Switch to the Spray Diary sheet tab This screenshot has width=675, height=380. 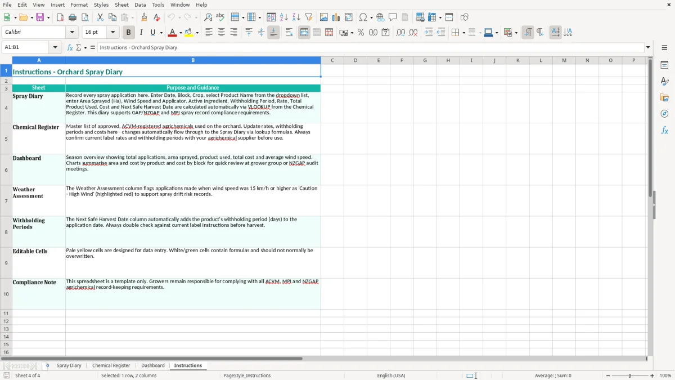point(69,365)
